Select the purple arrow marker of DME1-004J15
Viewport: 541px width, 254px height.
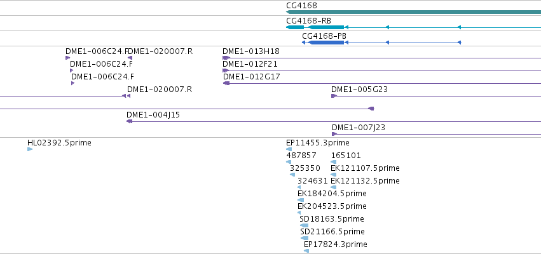click(130, 121)
